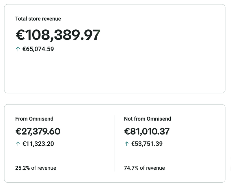Click the From Omnisend label

click(34, 119)
